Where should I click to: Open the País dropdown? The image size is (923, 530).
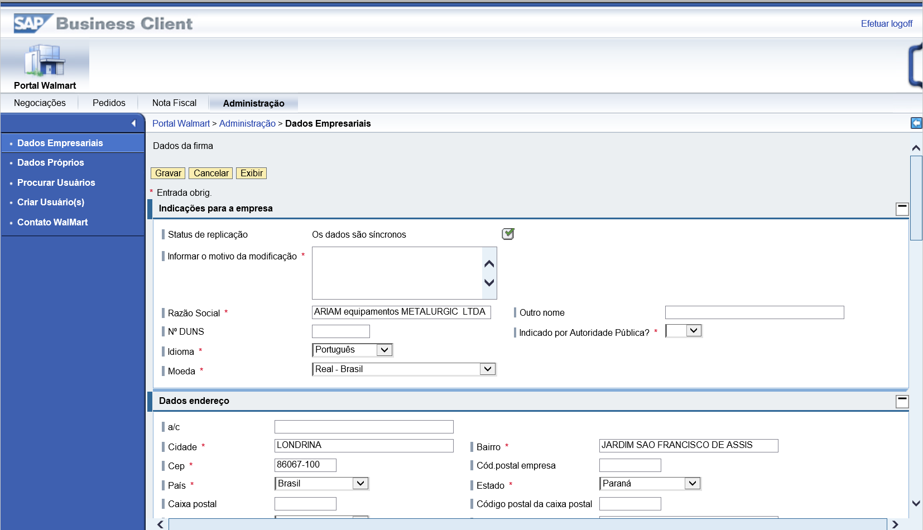(360, 484)
